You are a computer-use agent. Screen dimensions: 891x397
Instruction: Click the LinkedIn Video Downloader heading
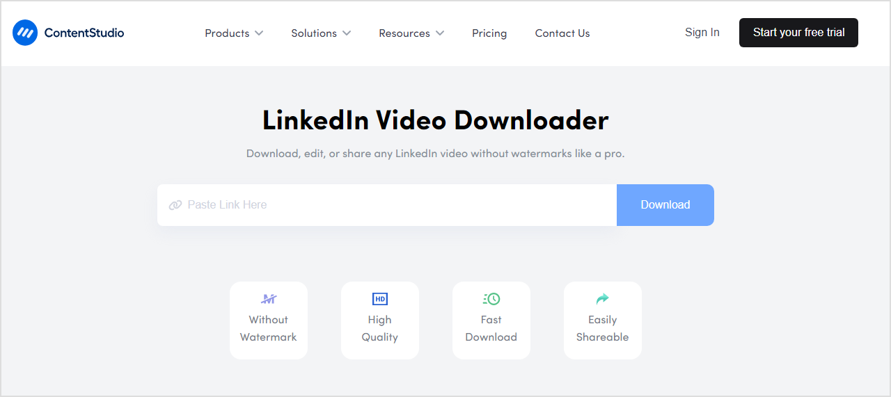pyautogui.click(x=436, y=121)
